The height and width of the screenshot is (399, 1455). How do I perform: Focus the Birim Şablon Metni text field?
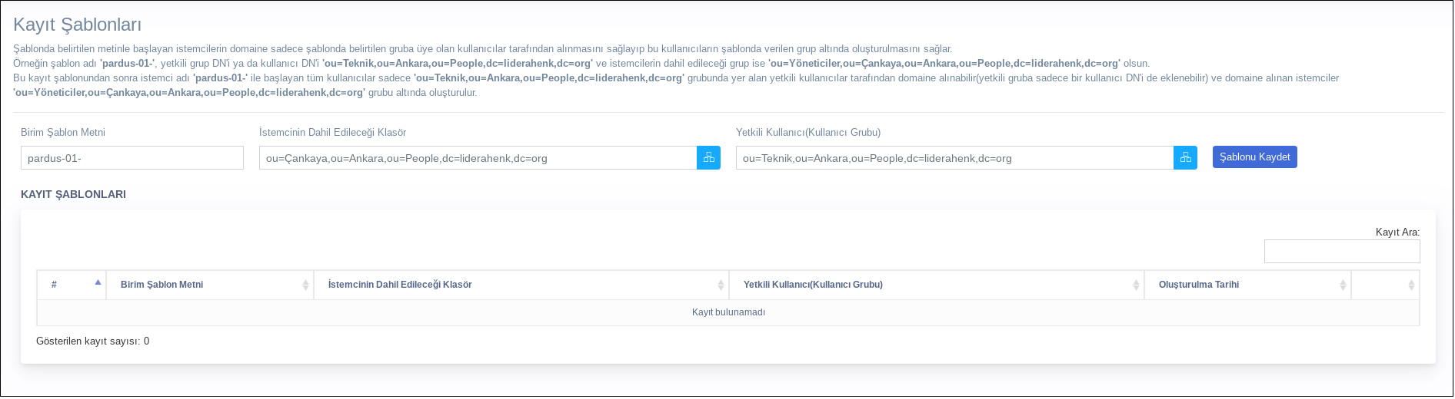pyautogui.click(x=132, y=158)
